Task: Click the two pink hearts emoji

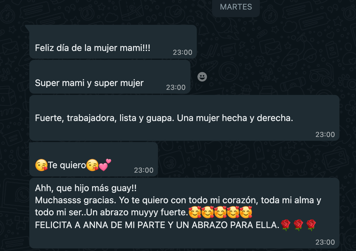Action: click(x=105, y=165)
